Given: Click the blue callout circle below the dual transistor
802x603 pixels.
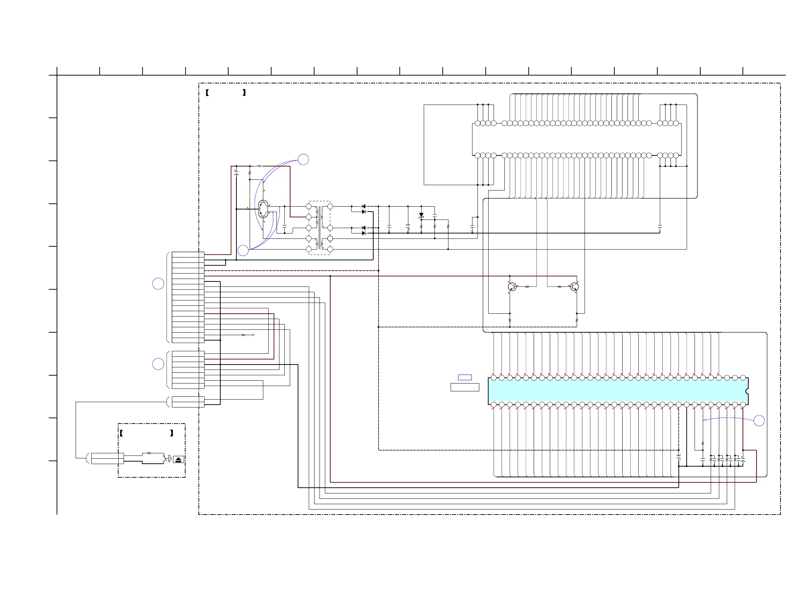Looking at the screenshot, I should pyautogui.click(x=243, y=250).
